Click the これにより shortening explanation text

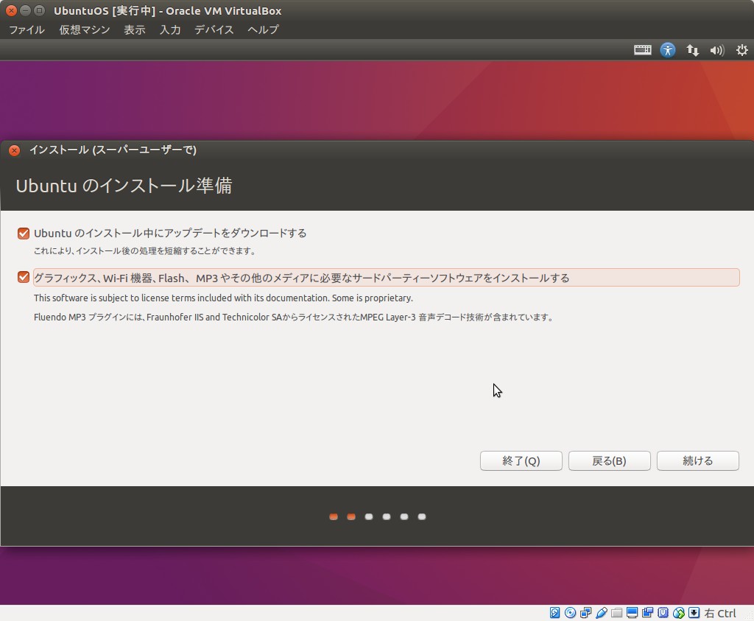pyautogui.click(x=145, y=250)
